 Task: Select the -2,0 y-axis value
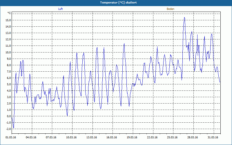click(x=8, y=129)
